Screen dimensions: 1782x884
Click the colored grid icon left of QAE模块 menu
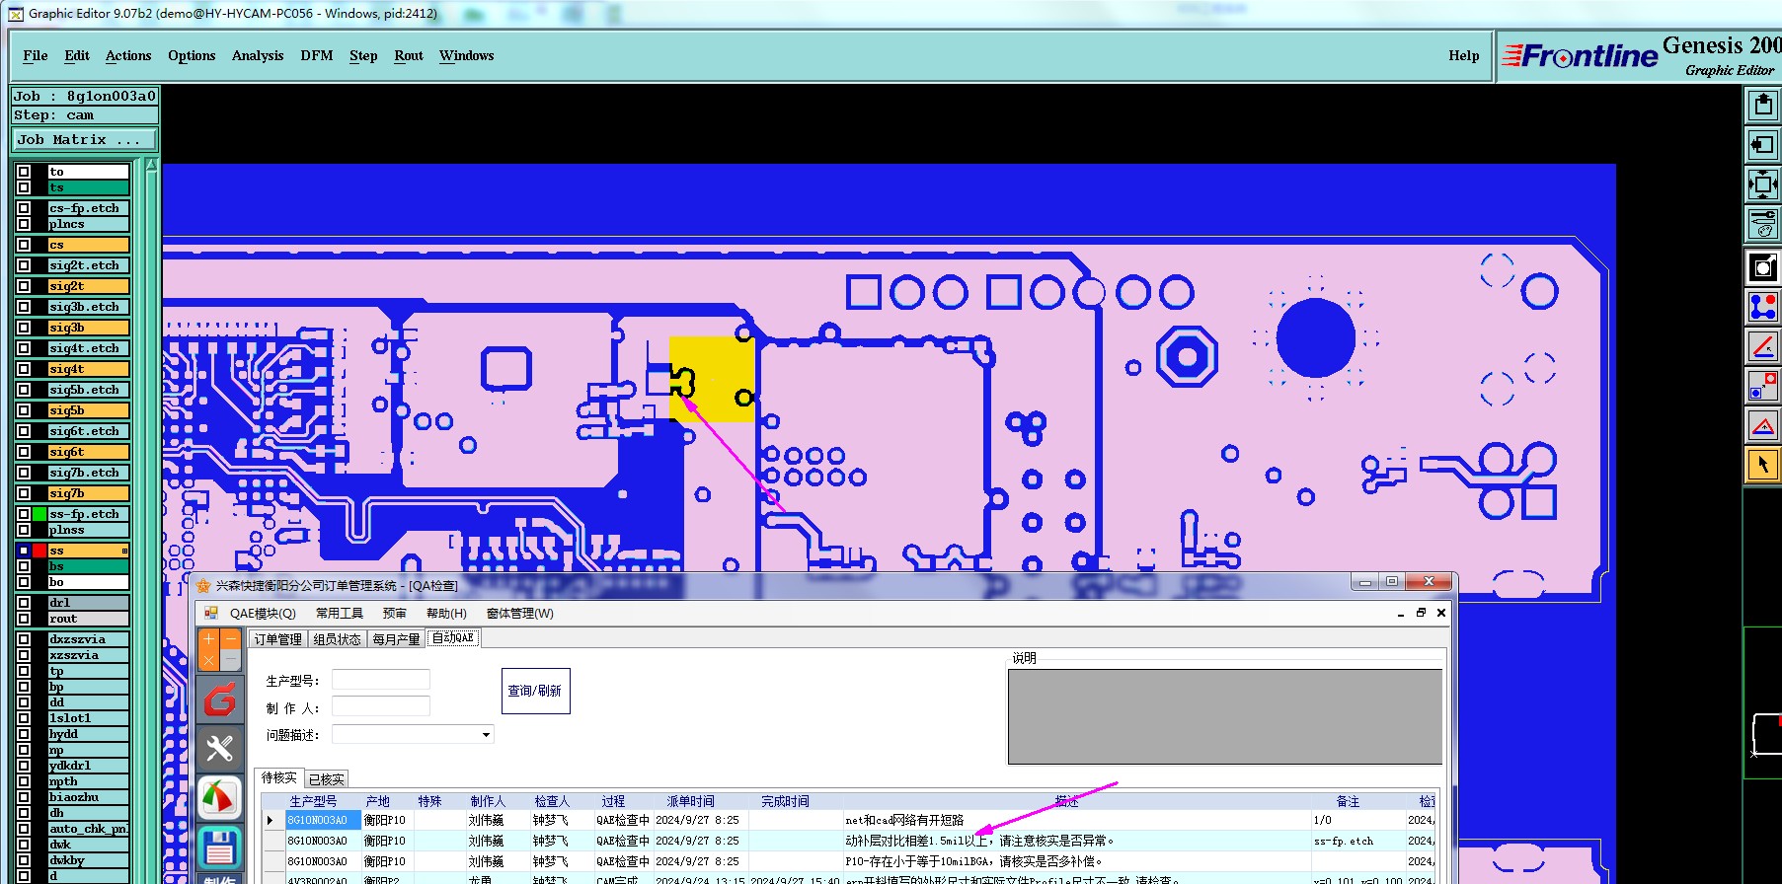pyautogui.click(x=210, y=613)
